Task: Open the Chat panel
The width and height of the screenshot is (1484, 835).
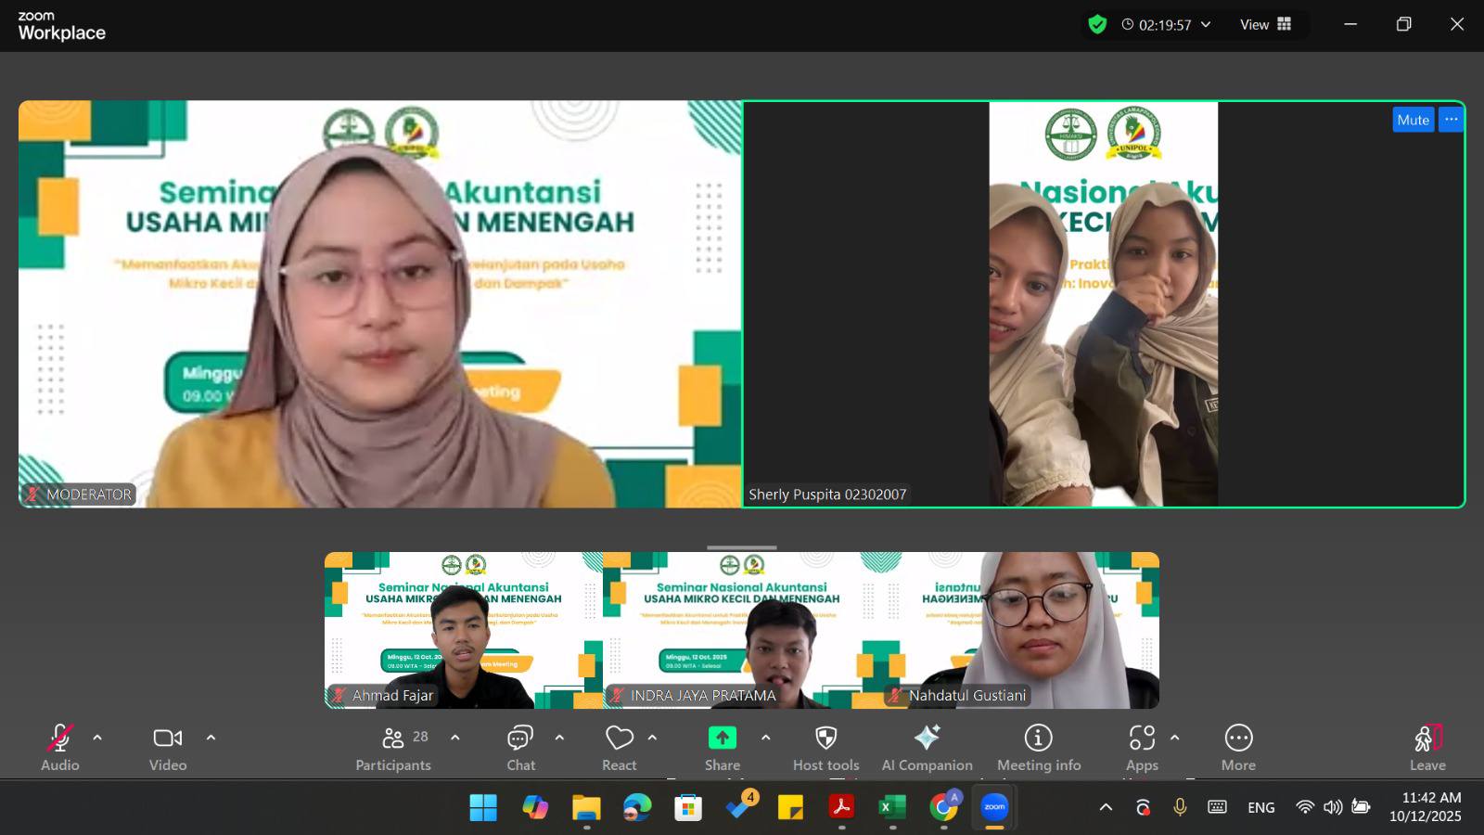Action: click(520, 739)
